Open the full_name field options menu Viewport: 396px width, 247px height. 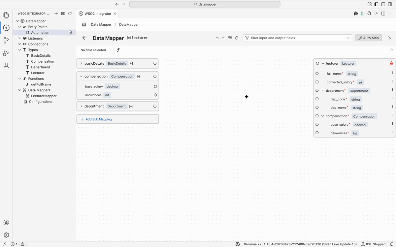coord(392,73)
